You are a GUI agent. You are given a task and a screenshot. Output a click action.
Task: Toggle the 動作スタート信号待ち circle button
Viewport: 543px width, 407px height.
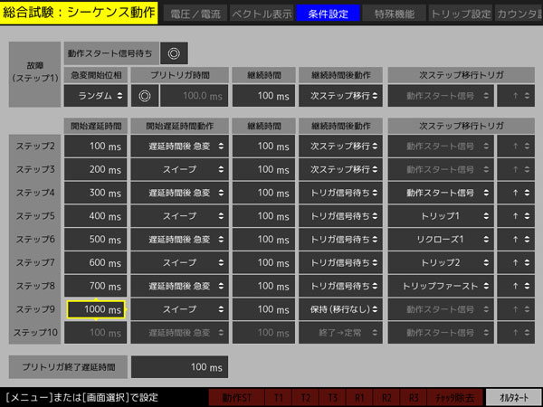click(176, 53)
